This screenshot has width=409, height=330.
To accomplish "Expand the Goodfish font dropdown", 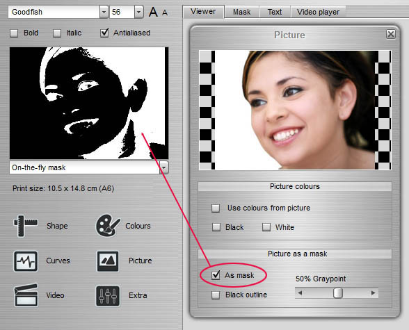I will click(104, 12).
